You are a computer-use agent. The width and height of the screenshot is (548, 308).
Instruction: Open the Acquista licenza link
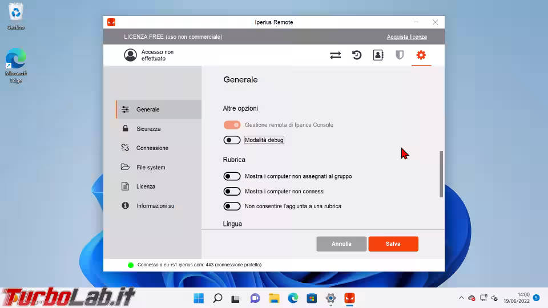406,37
